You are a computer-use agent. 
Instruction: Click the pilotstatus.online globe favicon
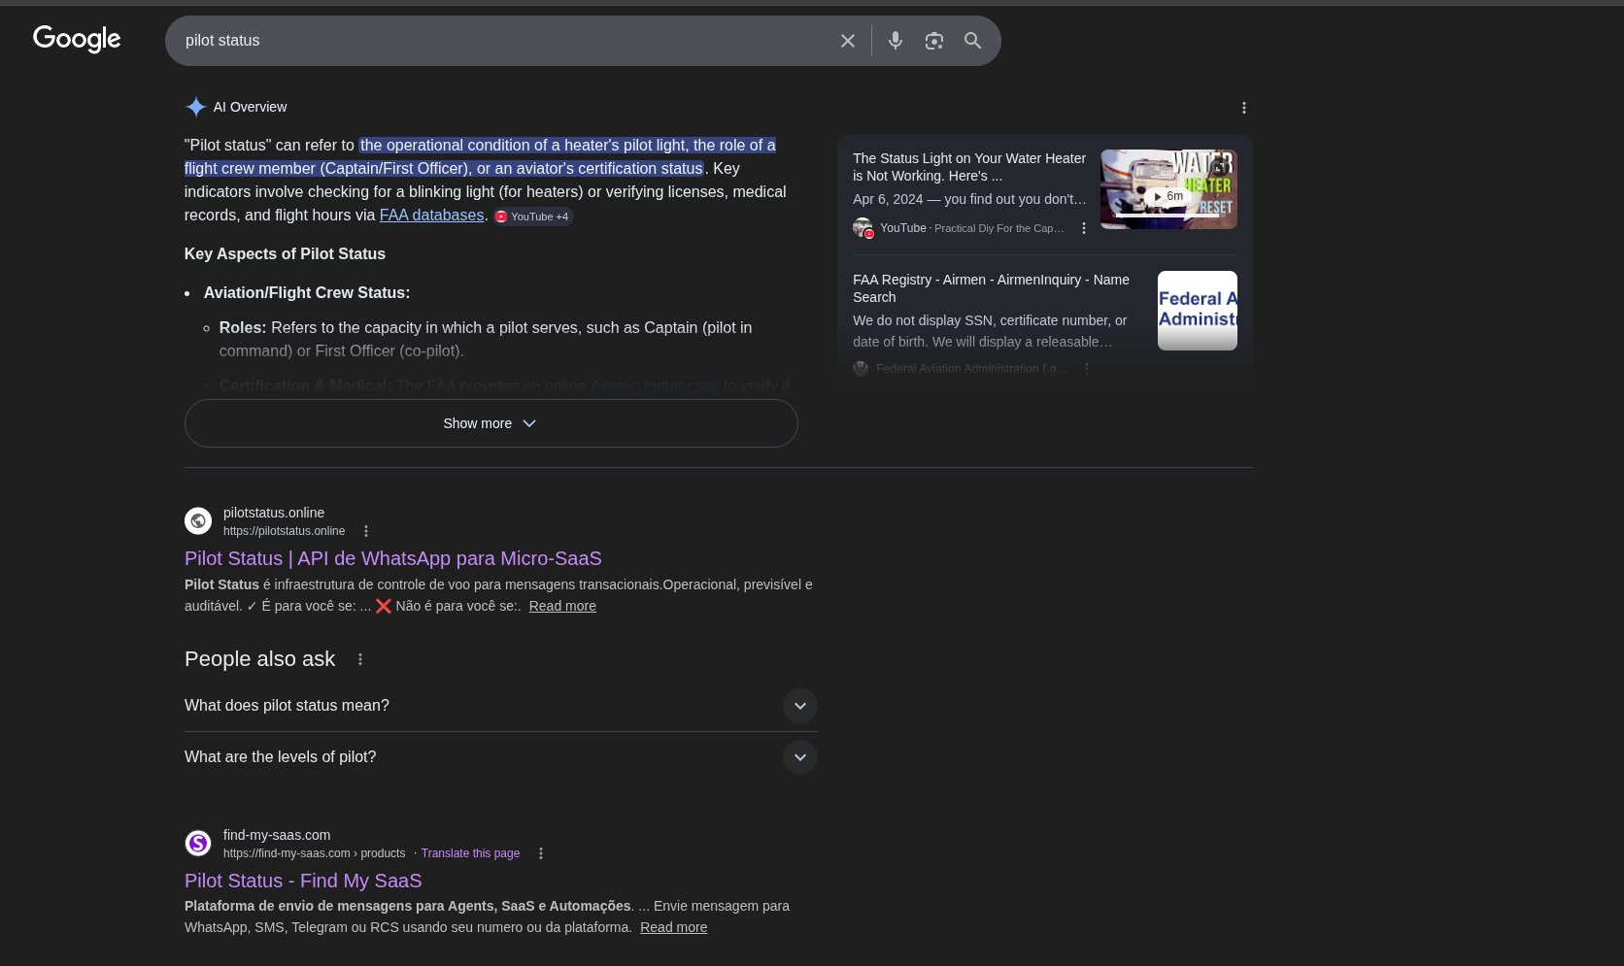[x=198, y=521]
